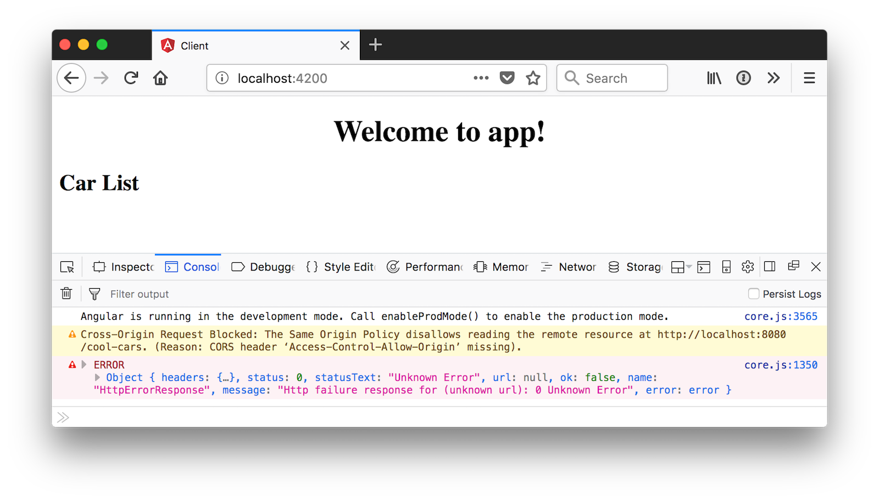Save page to Pocket icon
Image resolution: width=879 pixels, height=501 pixels.
pos(507,78)
